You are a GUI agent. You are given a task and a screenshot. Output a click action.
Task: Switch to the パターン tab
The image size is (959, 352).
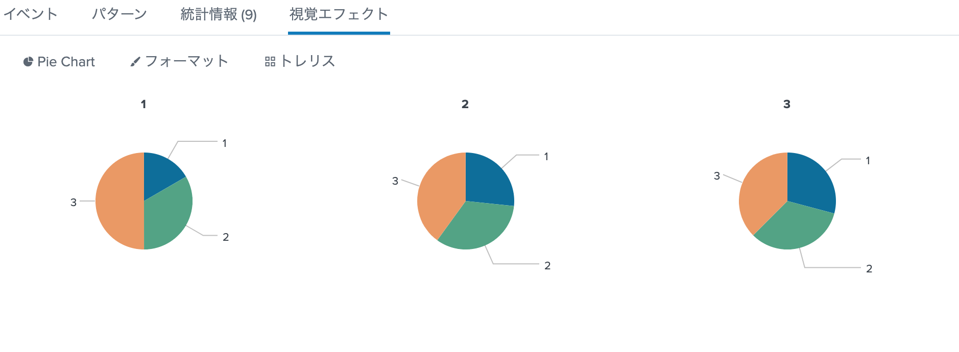pos(118,14)
